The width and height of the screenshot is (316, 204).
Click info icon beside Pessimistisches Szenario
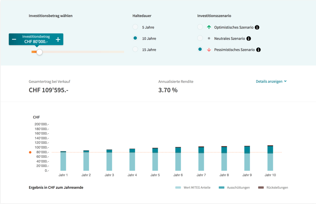tap(258, 50)
